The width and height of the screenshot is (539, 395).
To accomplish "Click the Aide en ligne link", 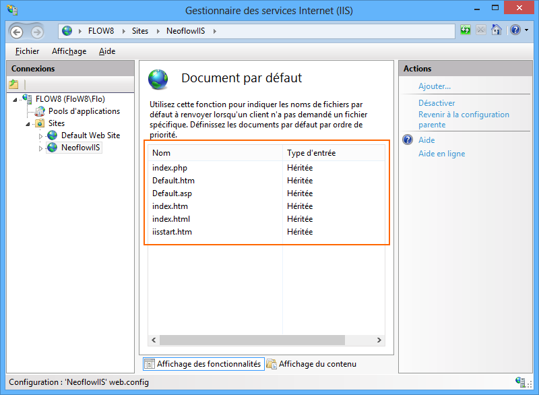I will 442,154.
